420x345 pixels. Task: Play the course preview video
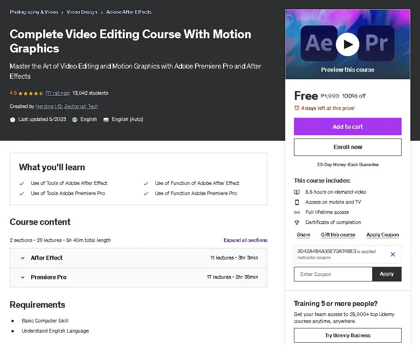click(x=347, y=44)
